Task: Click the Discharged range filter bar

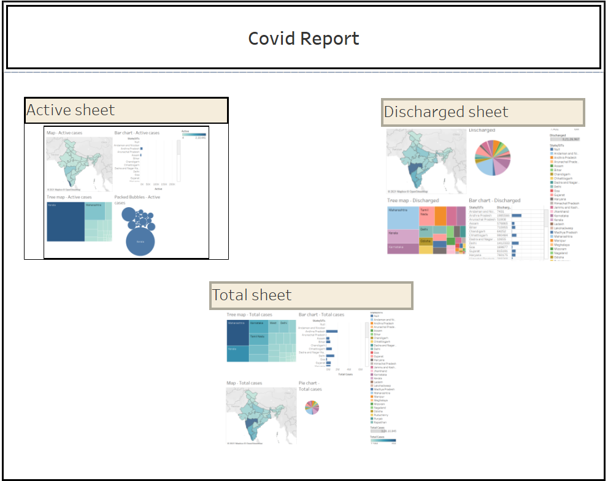Action: point(564,138)
